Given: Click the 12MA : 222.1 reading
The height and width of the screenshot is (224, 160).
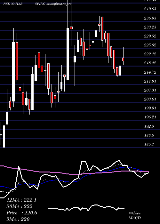Looking at the screenshot, I should coord(21,200).
